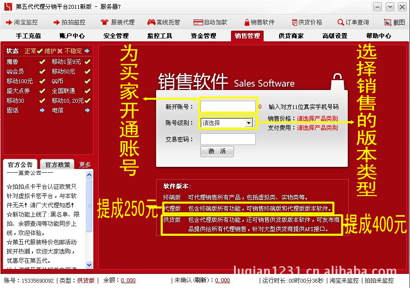Open 销售软件 lock icon in toolbar
The height and width of the screenshot is (288, 410).
247,22
